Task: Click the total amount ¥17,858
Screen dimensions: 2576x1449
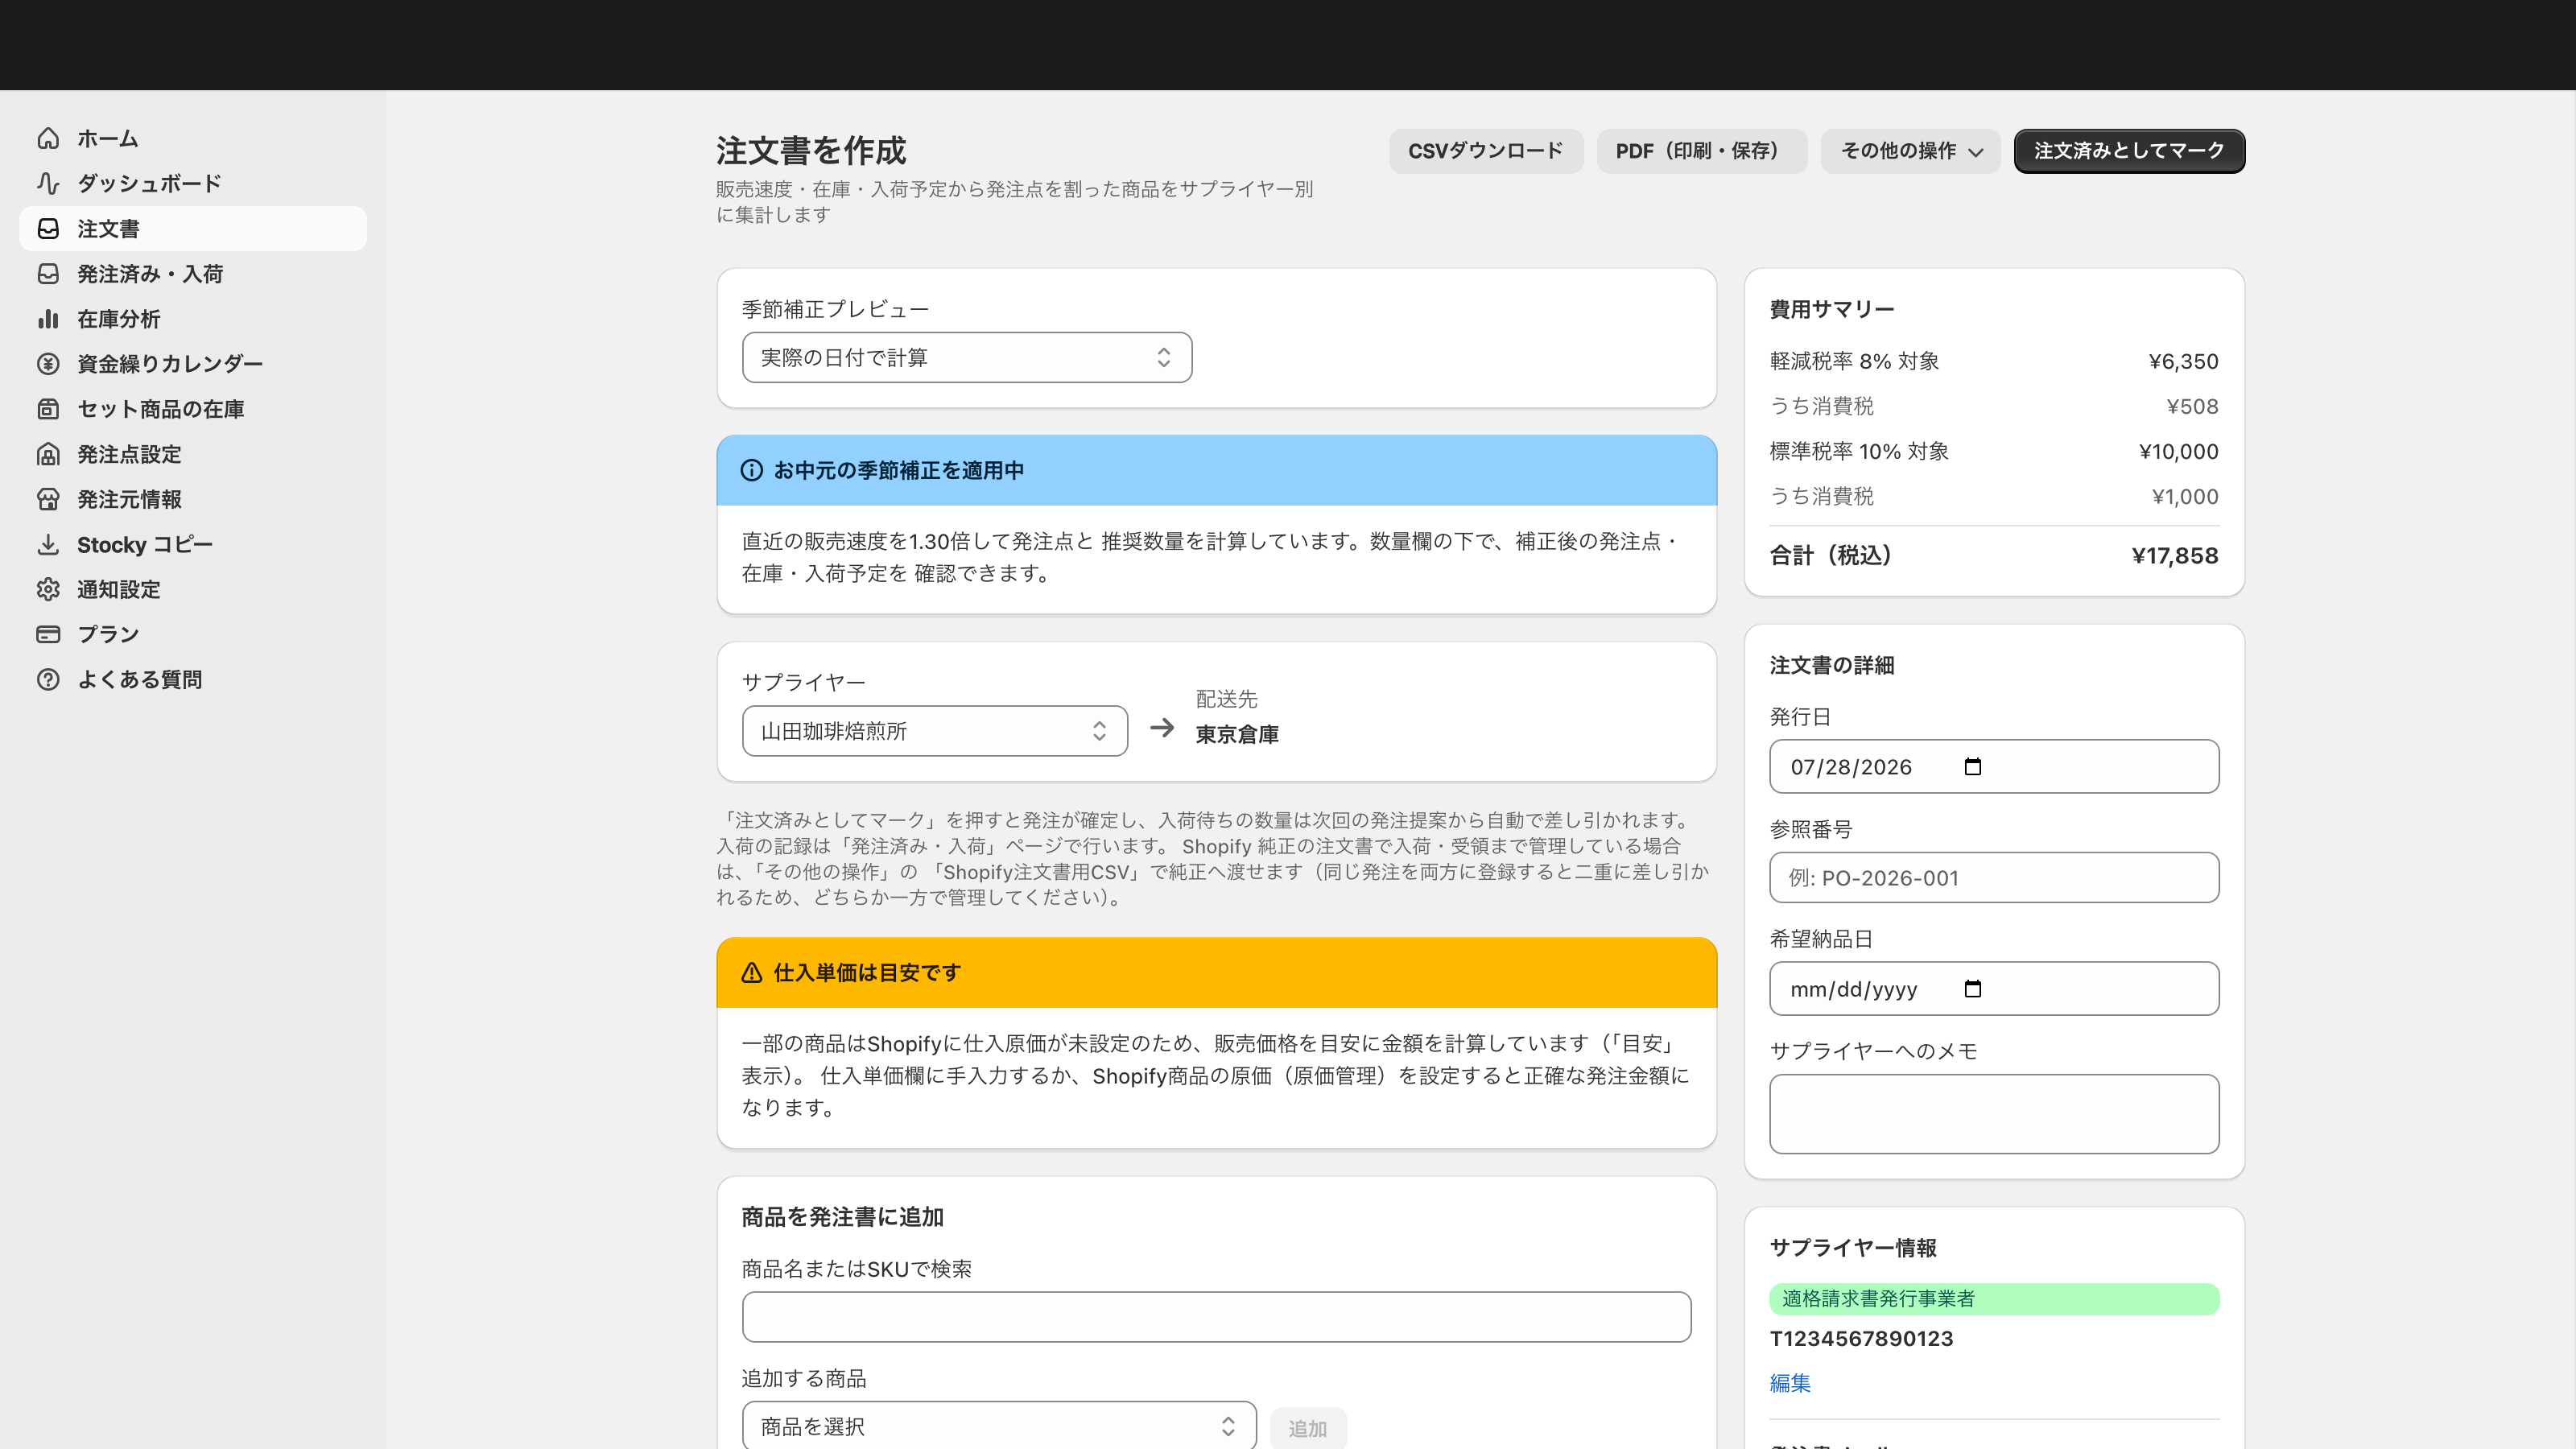Action: pos(2175,556)
